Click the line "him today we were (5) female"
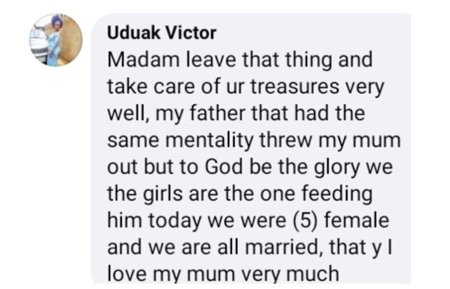Image resolution: width=450 pixels, height=289 pixels. click(x=248, y=221)
